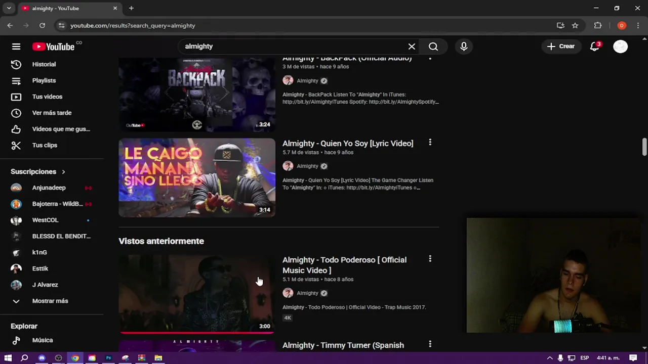648x364 pixels.
Task: Open Discord from the taskbar
Action: pyautogui.click(x=42, y=358)
